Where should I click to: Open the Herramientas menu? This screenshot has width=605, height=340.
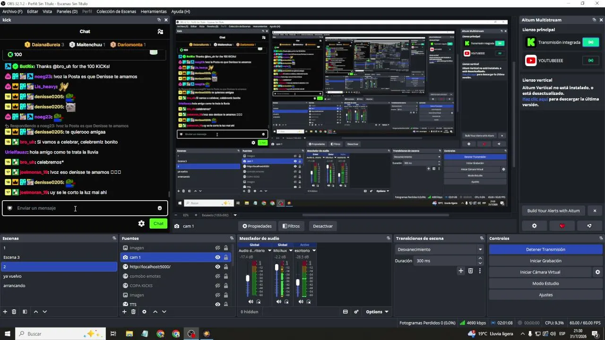(154, 11)
